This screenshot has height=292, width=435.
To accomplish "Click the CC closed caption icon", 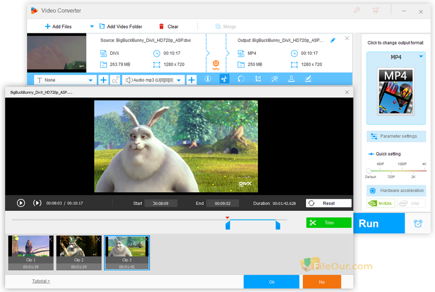I will (x=115, y=80).
